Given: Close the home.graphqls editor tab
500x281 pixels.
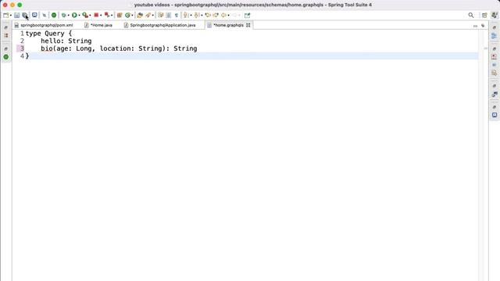Looking at the screenshot, I should click(248, 25).
